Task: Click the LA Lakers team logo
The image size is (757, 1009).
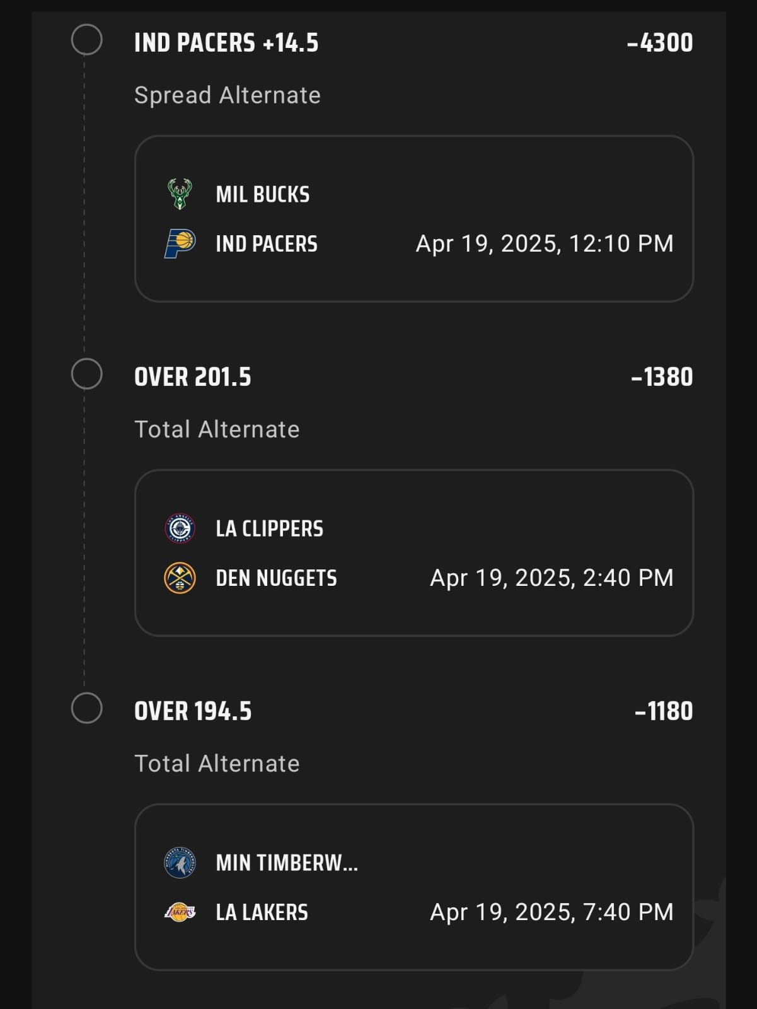Action: [x=180, y=913]
